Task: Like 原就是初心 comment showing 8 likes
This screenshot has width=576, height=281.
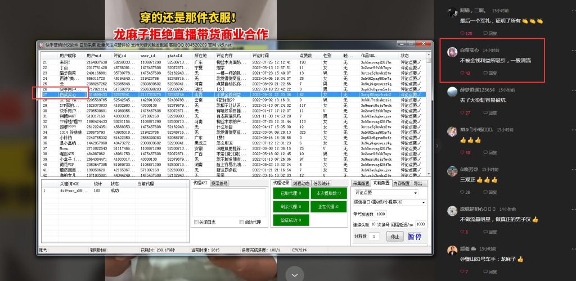Action: [464, 232]
